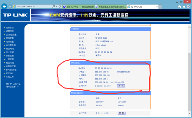Open QSS安全设置 in the sidebar
The image size is (192, 118).
[x=11, y=35]
